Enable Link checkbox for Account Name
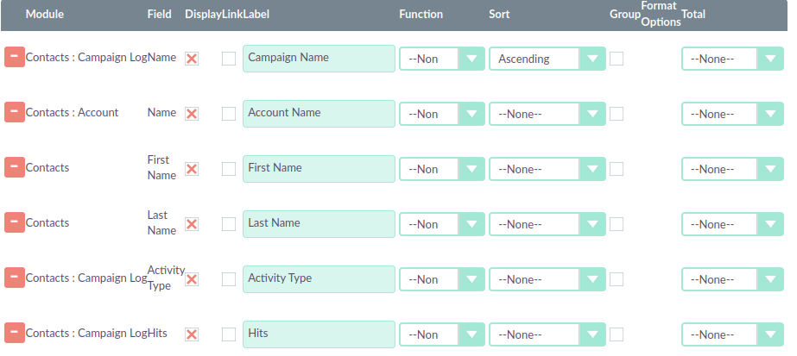Image resolution: width=797 pixels, height=356 pixels. pyautogui.click(x=229, y=114)
